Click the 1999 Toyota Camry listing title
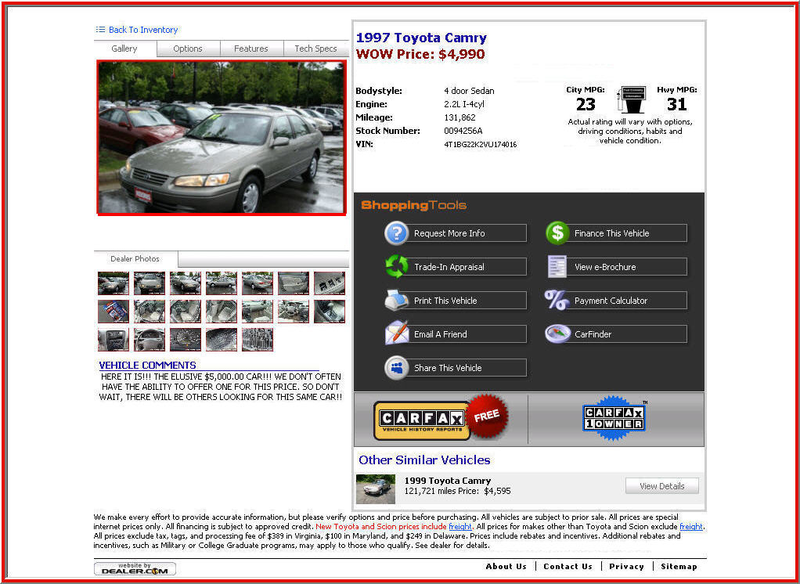Screen dimensions: 800x584 pos(448,481)
